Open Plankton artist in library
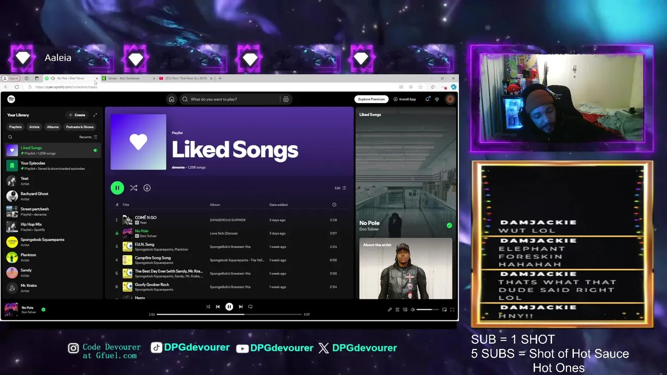667x375 pixels. [x=52, y=257]
